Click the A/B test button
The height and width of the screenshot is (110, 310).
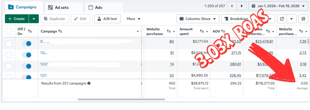(108, 19)
